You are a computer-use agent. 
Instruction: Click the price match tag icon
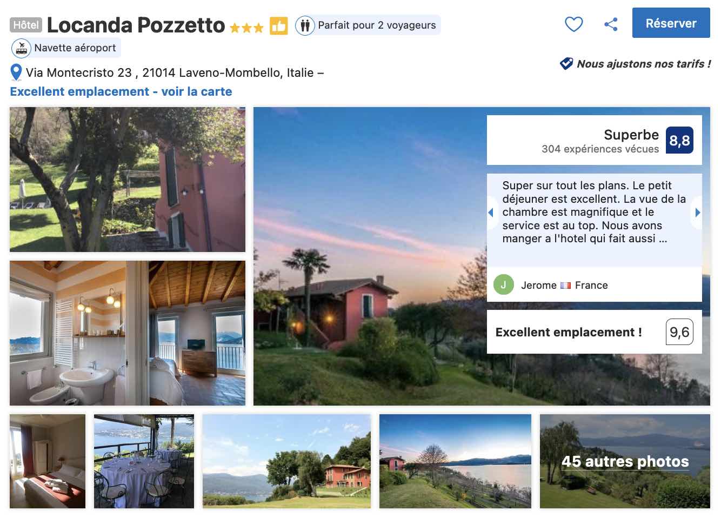[x=566, y=64]
